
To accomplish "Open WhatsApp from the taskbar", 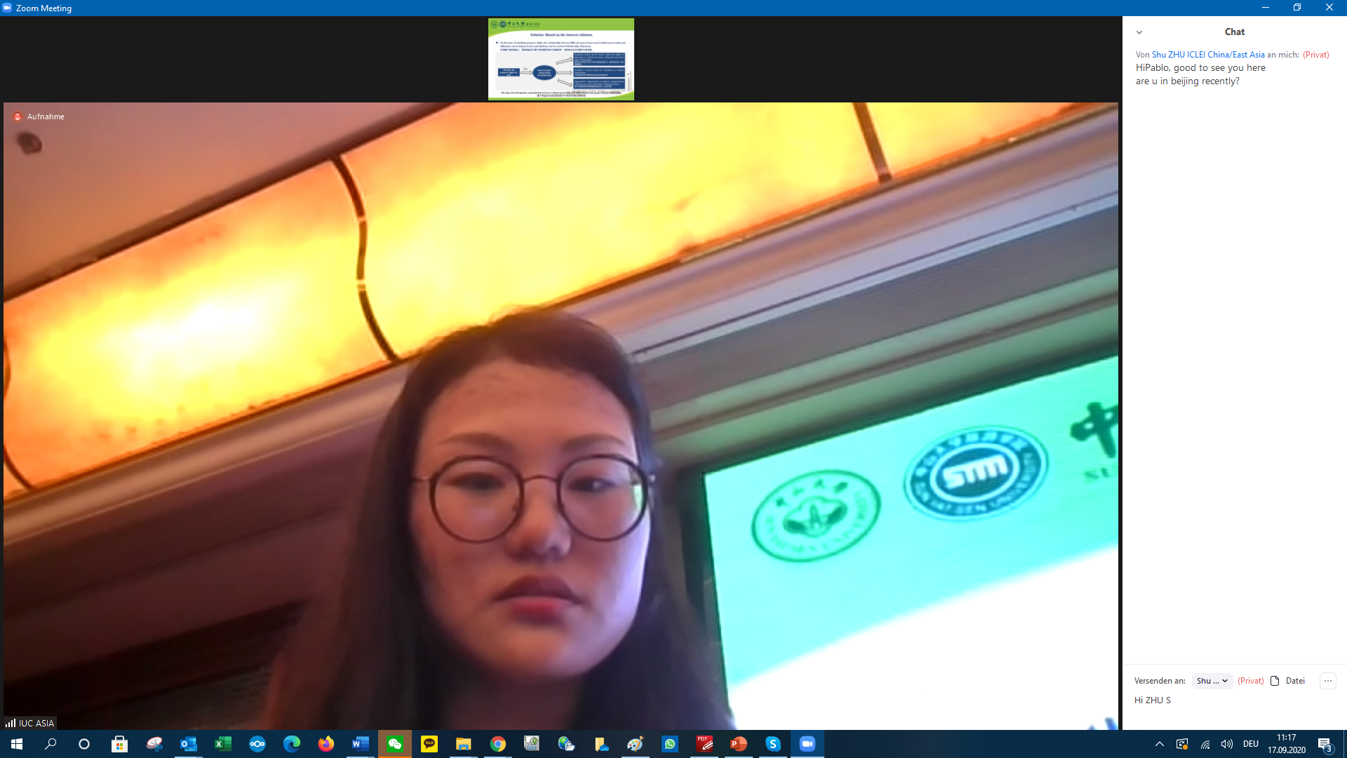I will click(x=670, y=744).
